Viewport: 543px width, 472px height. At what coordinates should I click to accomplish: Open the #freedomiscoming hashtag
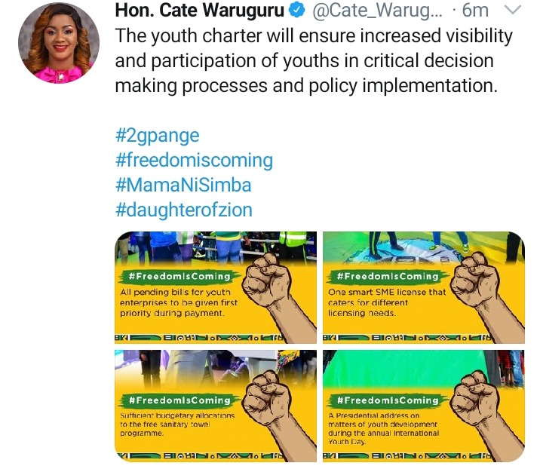[x=194, y=161]
